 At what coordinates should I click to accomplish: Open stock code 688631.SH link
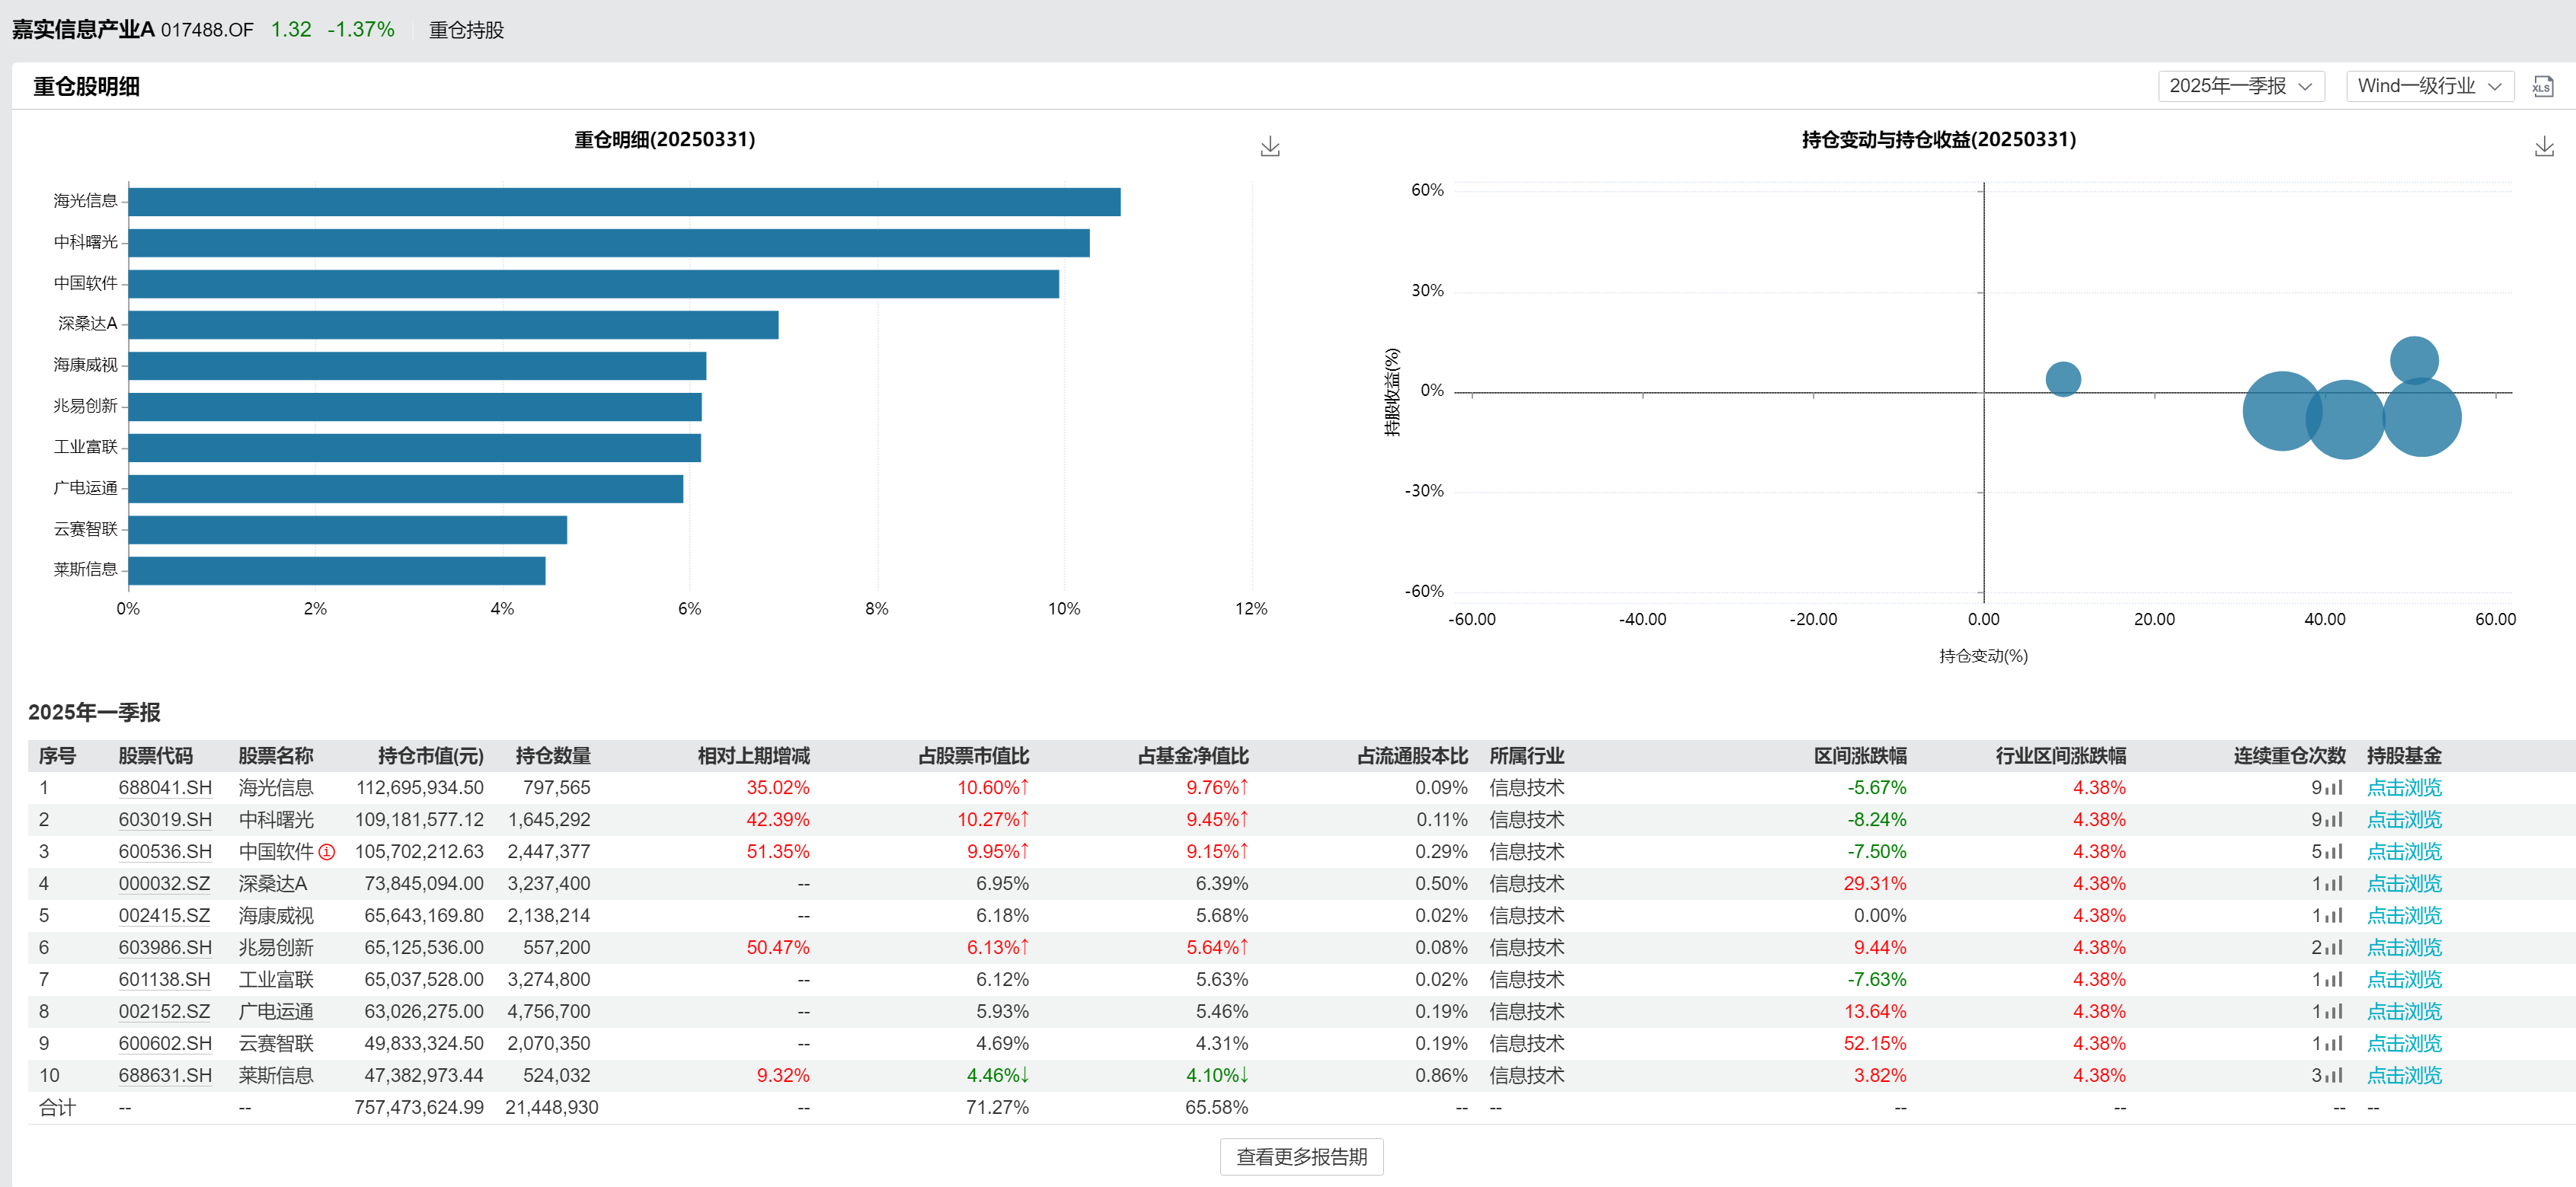tap(165, 1076)
